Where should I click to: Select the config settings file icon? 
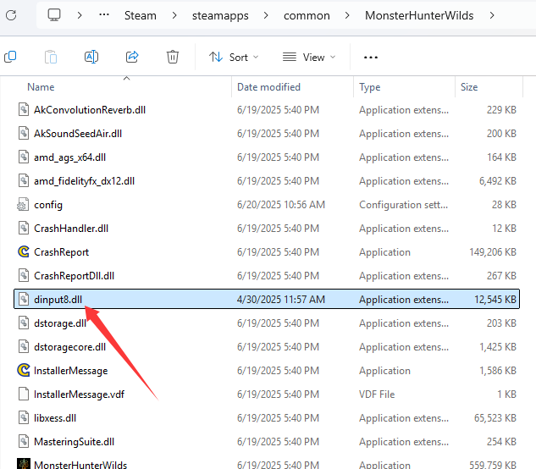click(24, 204)
